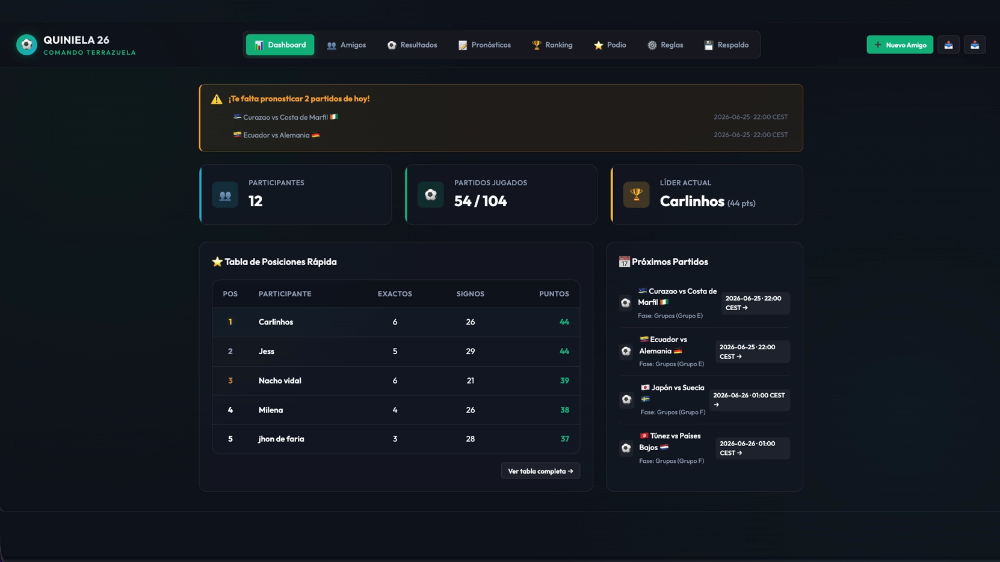Open the Reglas settings tab
This screenshot has width=1000, height=562.
[665, 45]
